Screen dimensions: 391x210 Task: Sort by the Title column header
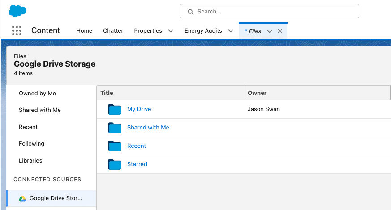point(107,93)
